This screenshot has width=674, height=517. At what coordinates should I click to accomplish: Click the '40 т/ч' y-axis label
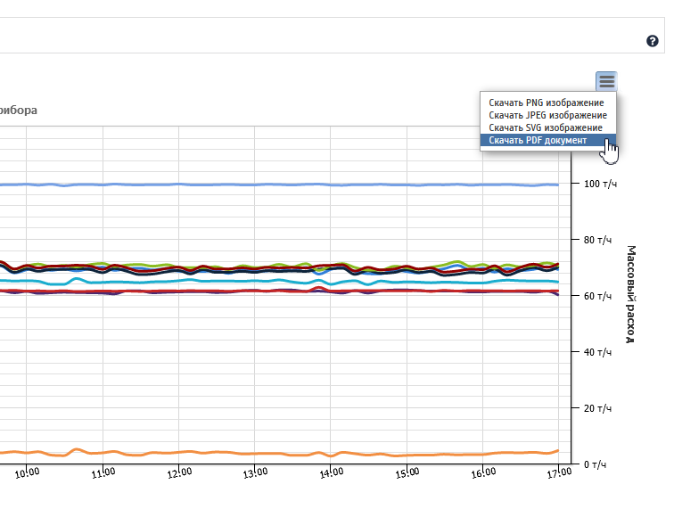(597, 352)
